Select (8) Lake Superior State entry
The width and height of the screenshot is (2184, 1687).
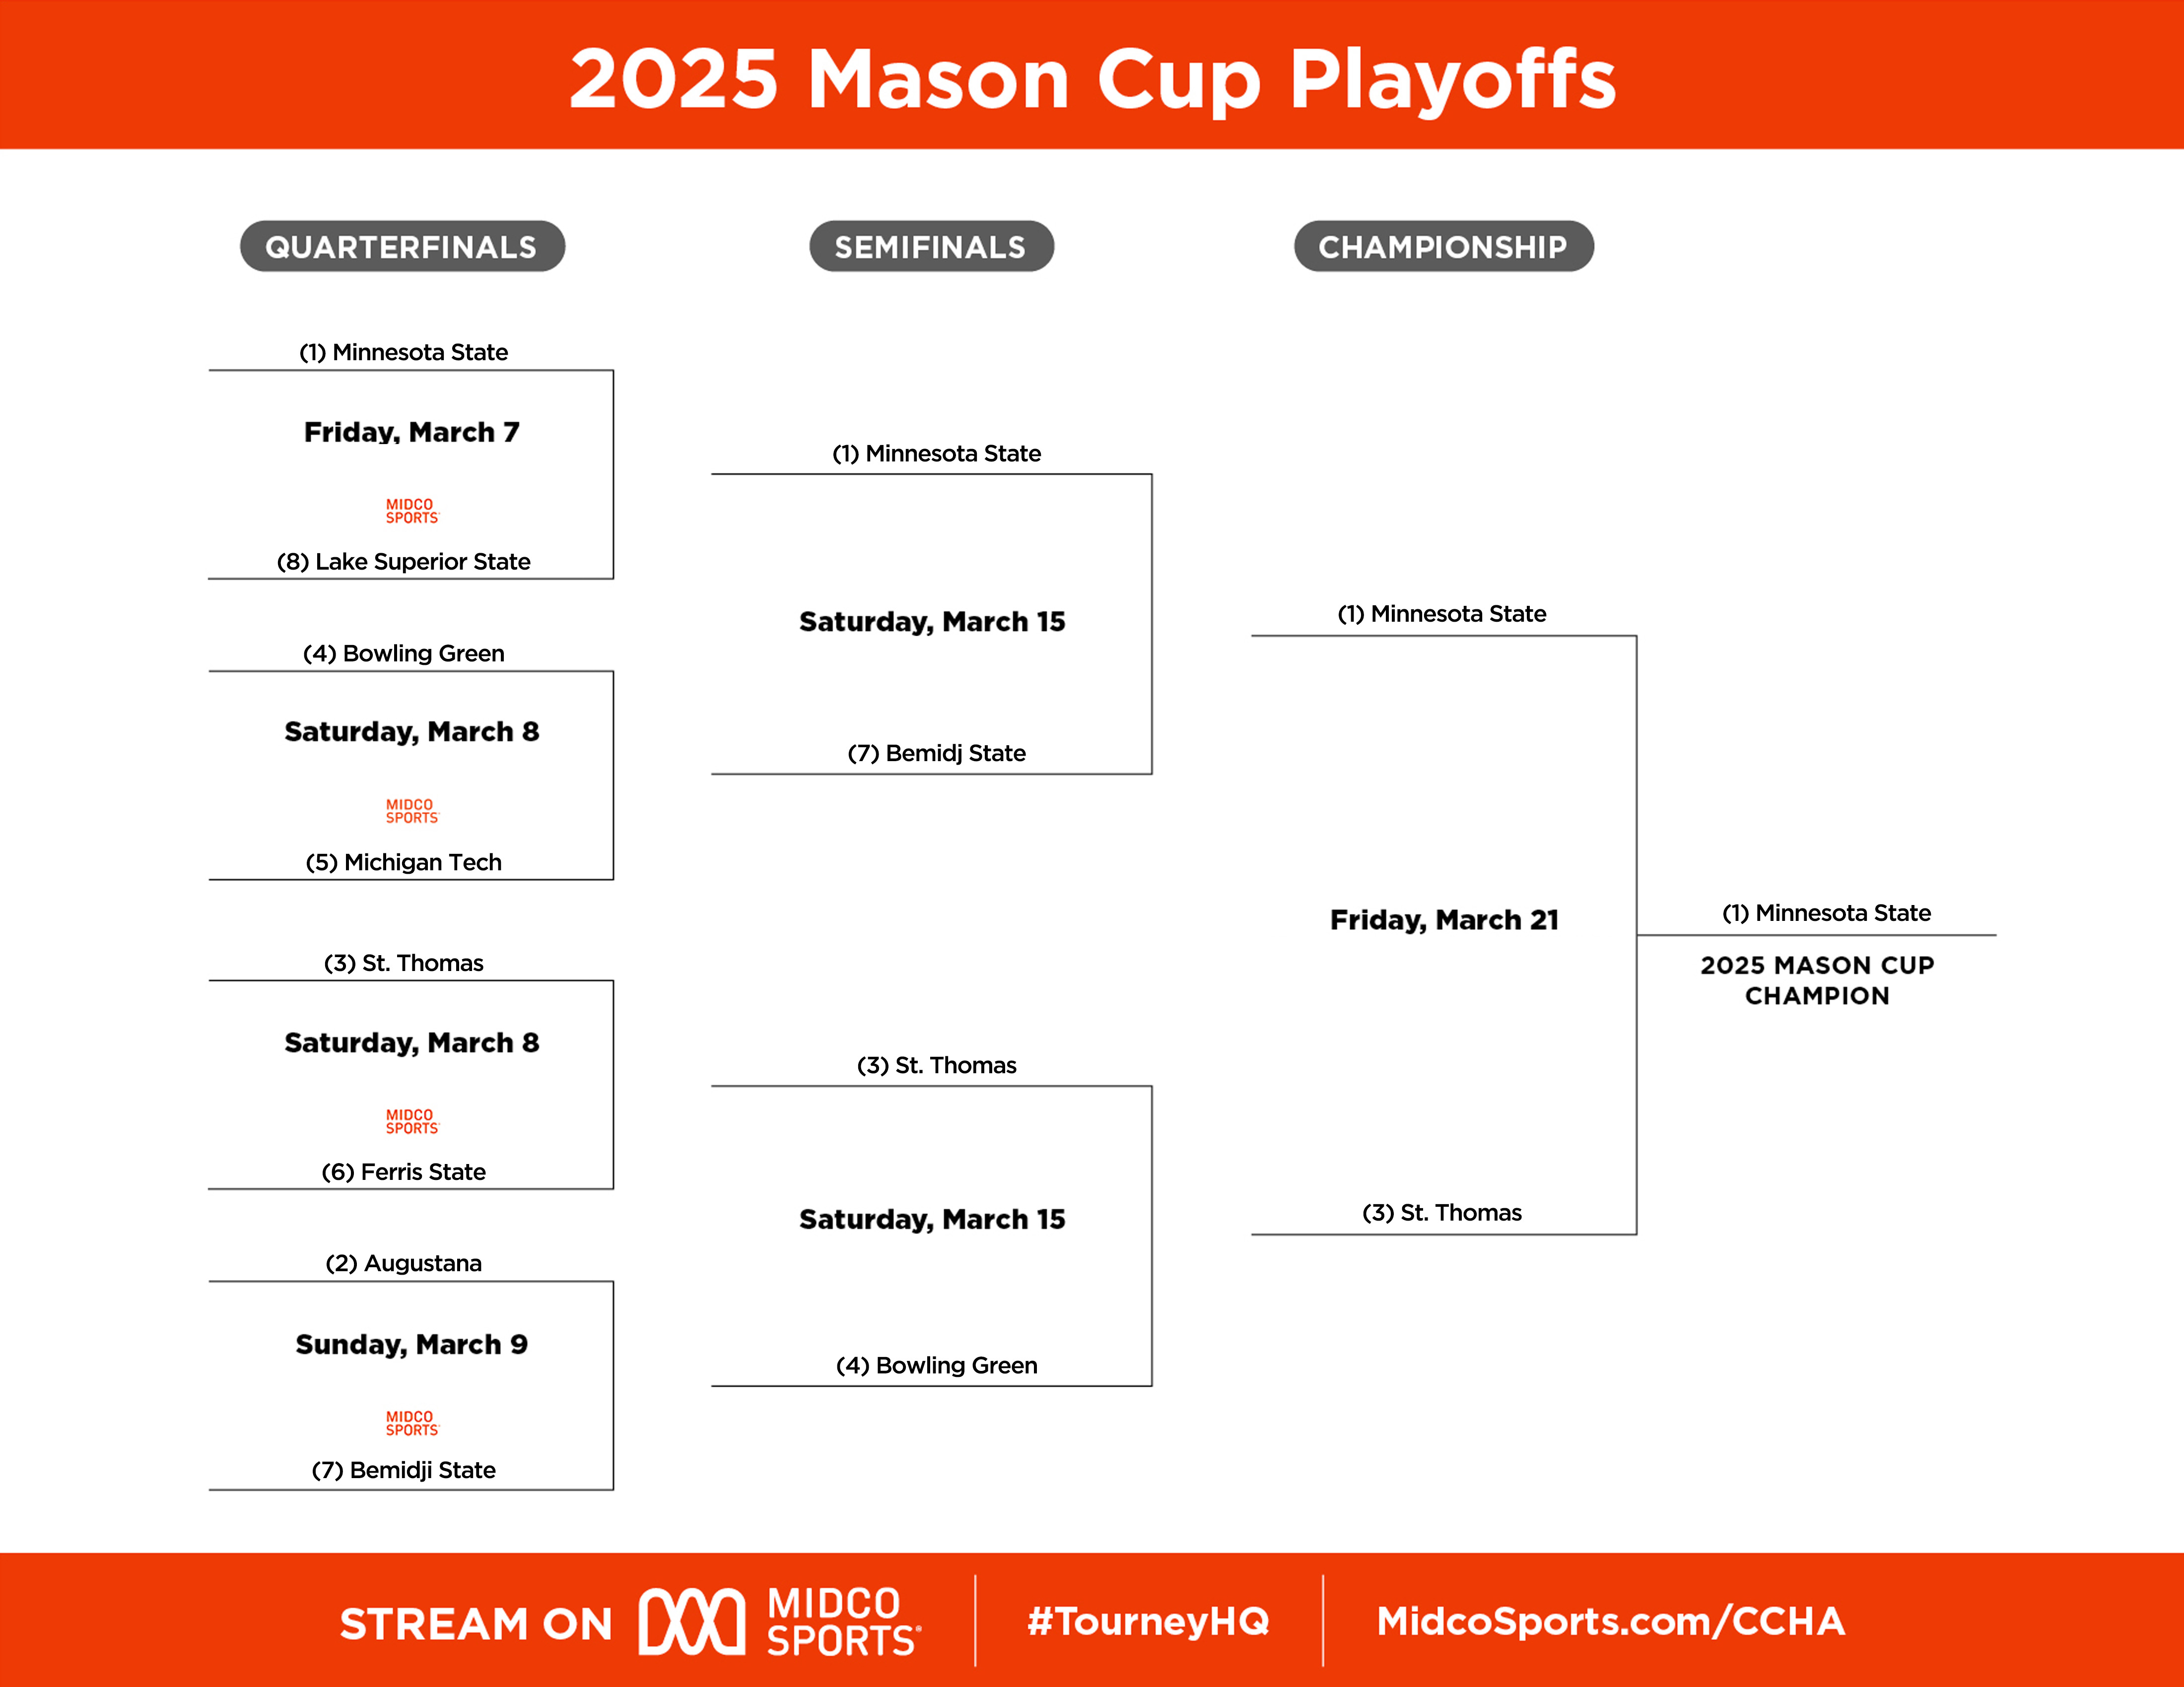tap(404, 562)
